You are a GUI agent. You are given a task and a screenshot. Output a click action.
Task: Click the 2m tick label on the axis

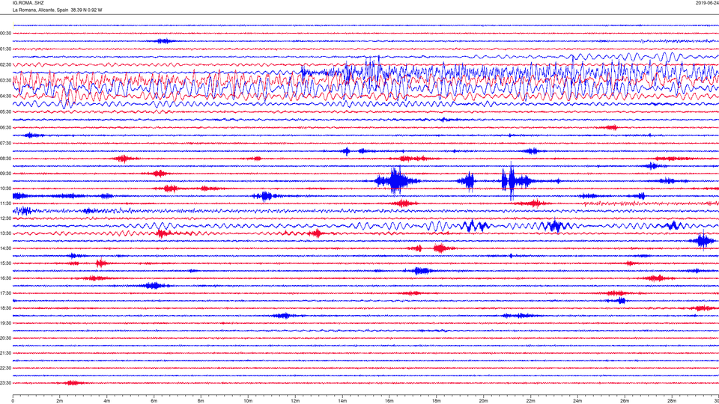pyautogui.click(x=60, y=401)
